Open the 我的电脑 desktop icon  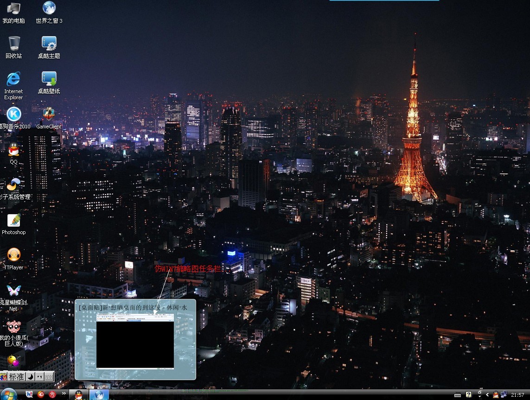pos(13,13)
